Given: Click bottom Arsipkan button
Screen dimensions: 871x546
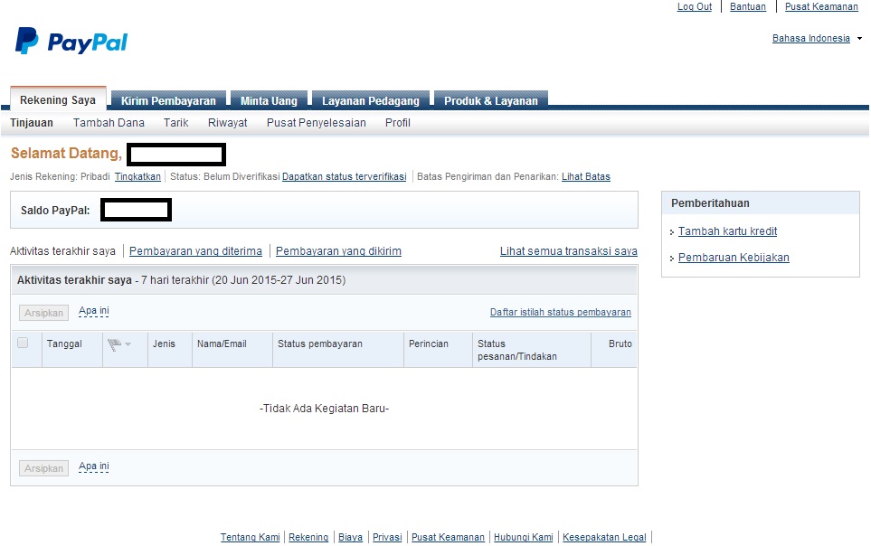Looking at the screenshot, I should [44, 468].
